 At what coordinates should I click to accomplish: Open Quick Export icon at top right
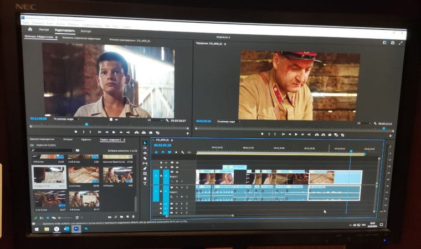[393, 43]
